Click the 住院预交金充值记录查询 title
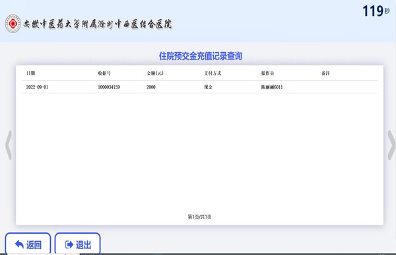 (x=201, y=56)
